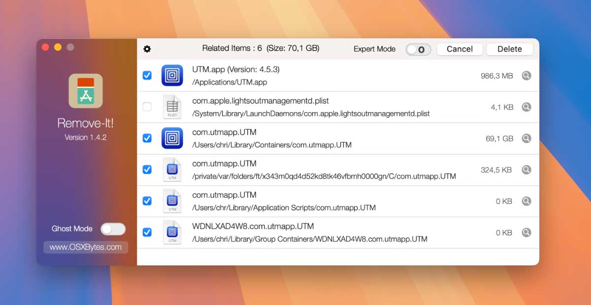Image resolution: width=591 pixels, height=305 pixels.
Task: Click the Remove-It! app logo
Action: [x=86, y=91]
